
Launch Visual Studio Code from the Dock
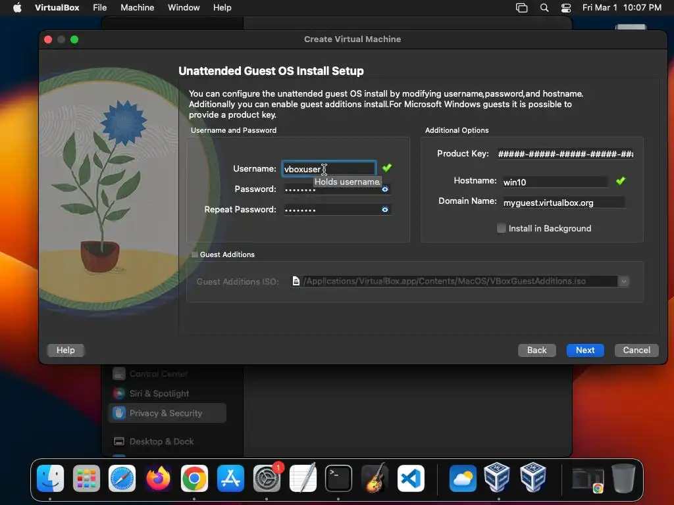pyautogui.click(x=411, y=478)
